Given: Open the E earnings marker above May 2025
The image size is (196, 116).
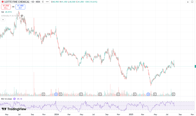Looking at the screenshot, I should coord(155,94).
